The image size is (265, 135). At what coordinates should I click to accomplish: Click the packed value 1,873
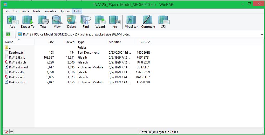71,77
